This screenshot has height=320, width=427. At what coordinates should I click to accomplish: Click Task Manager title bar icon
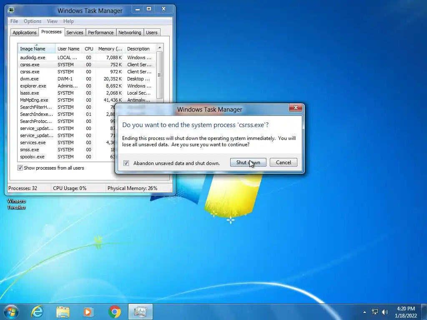tap(11, 10)
